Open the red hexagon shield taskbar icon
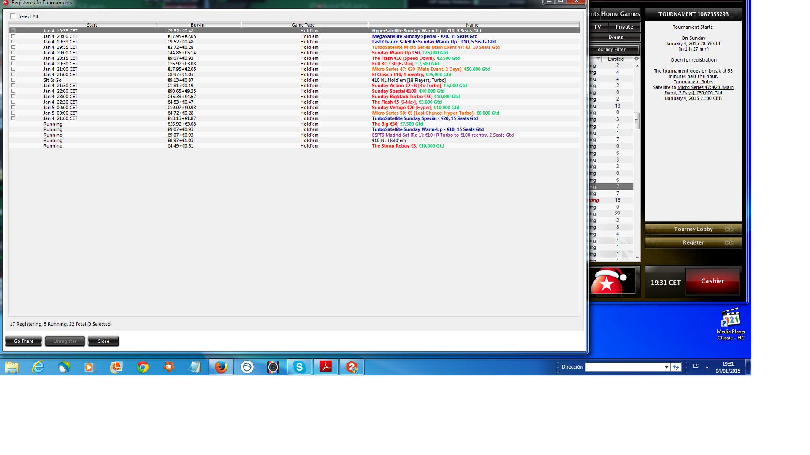This screenshot has height=455, width=810. click(352, 367)
